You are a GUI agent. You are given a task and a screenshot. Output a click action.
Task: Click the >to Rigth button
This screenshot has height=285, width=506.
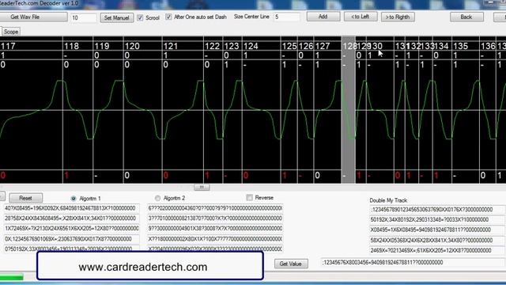[398, 17]
